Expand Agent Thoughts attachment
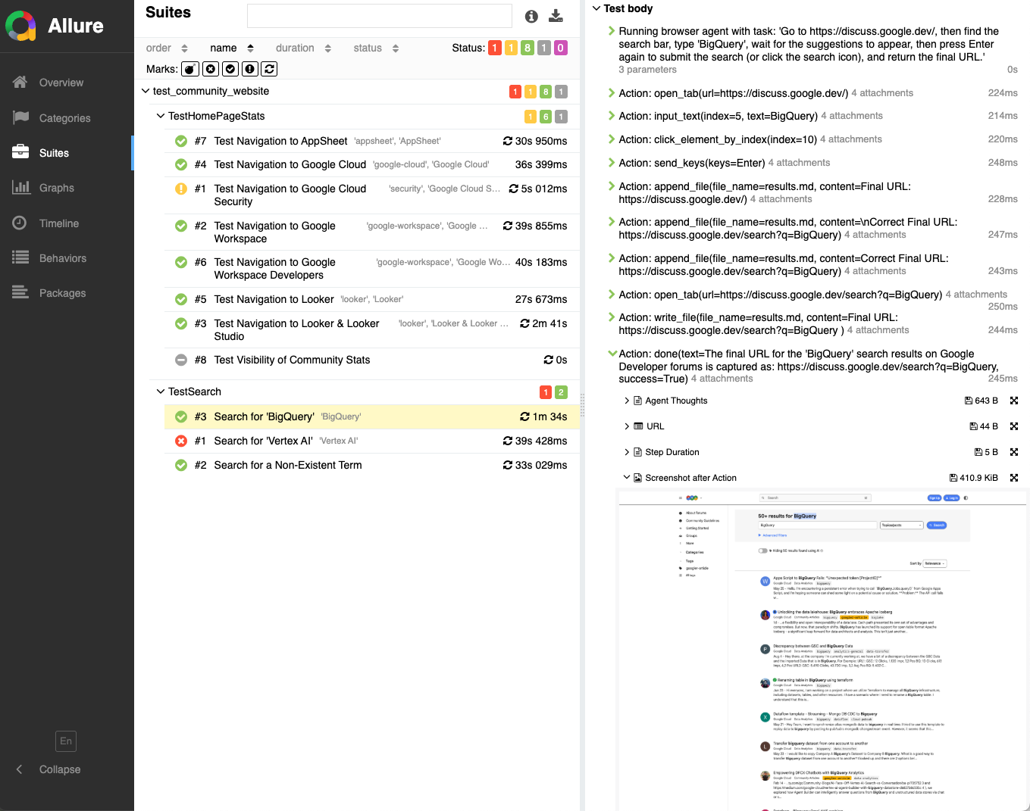The width and height of the screenshot is (1030, 811). coord(627,401)
